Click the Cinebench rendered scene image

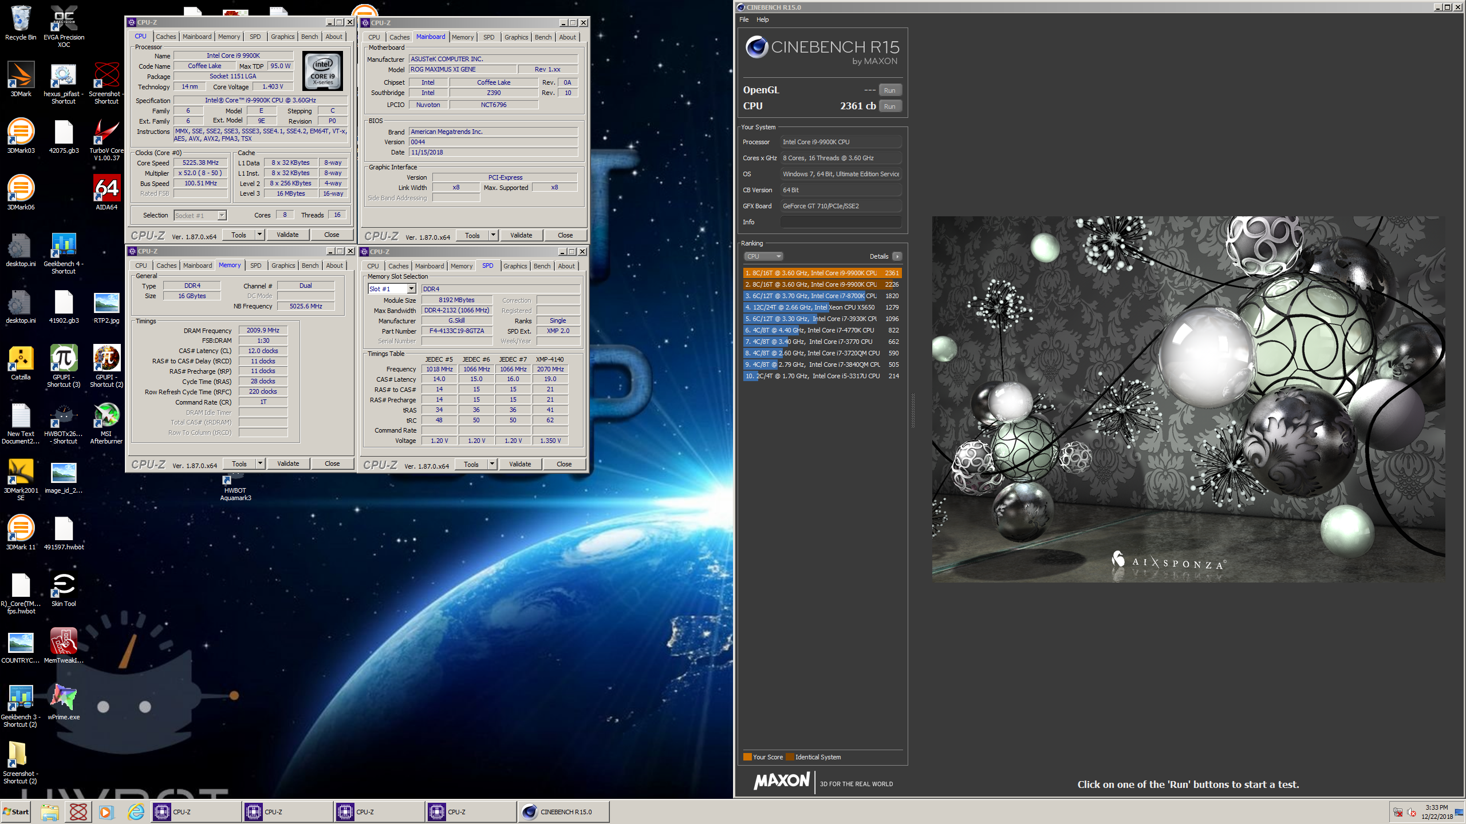[1188, 399]
